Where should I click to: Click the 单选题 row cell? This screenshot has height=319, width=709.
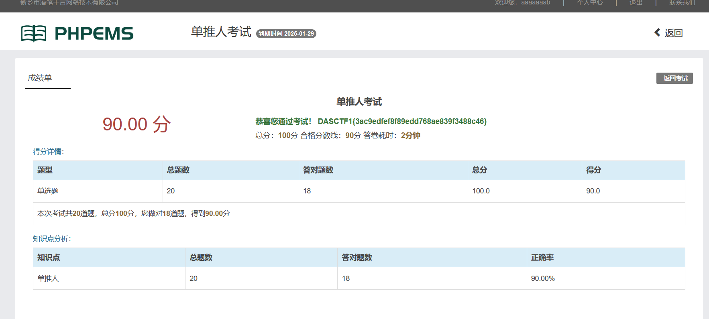click(48, 191)
